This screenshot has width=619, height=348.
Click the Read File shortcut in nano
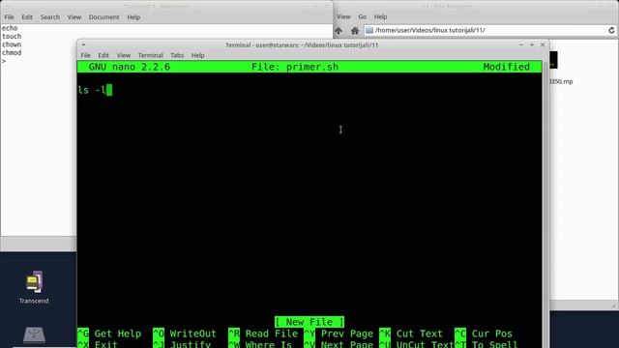pos(263,333)
